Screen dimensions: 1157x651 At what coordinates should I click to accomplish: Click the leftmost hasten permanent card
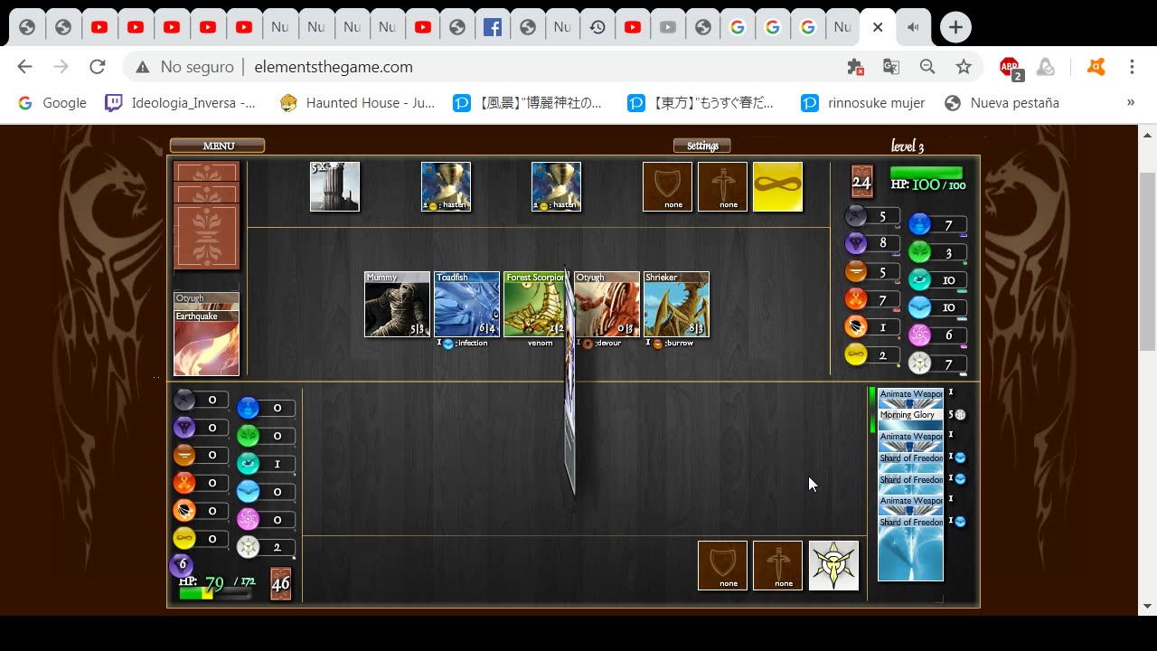446,186
